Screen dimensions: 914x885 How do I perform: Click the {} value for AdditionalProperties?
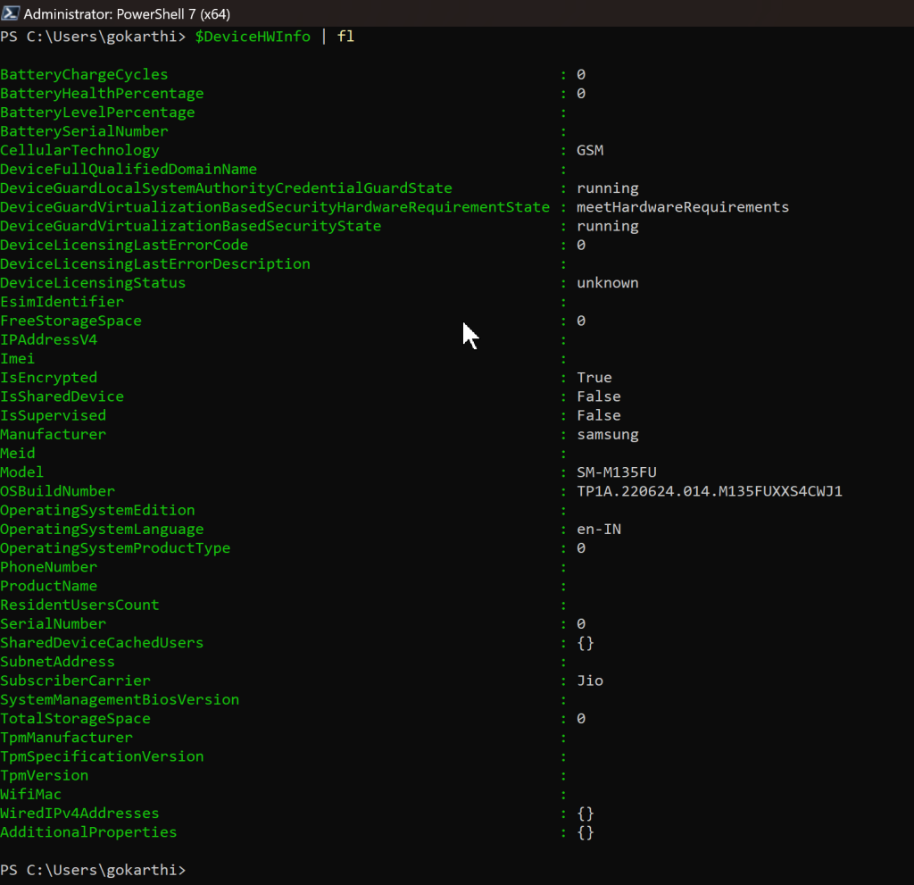pos(586,832)
